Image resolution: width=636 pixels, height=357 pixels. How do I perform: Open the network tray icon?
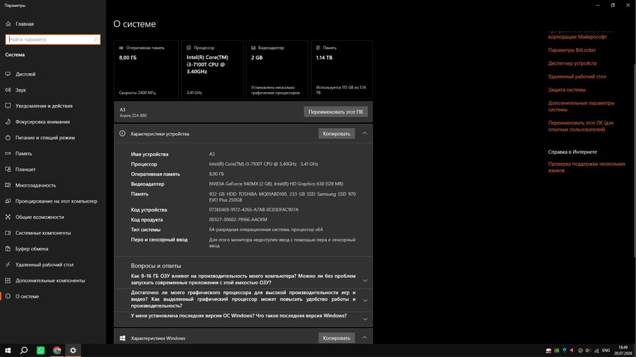point(597,351)
